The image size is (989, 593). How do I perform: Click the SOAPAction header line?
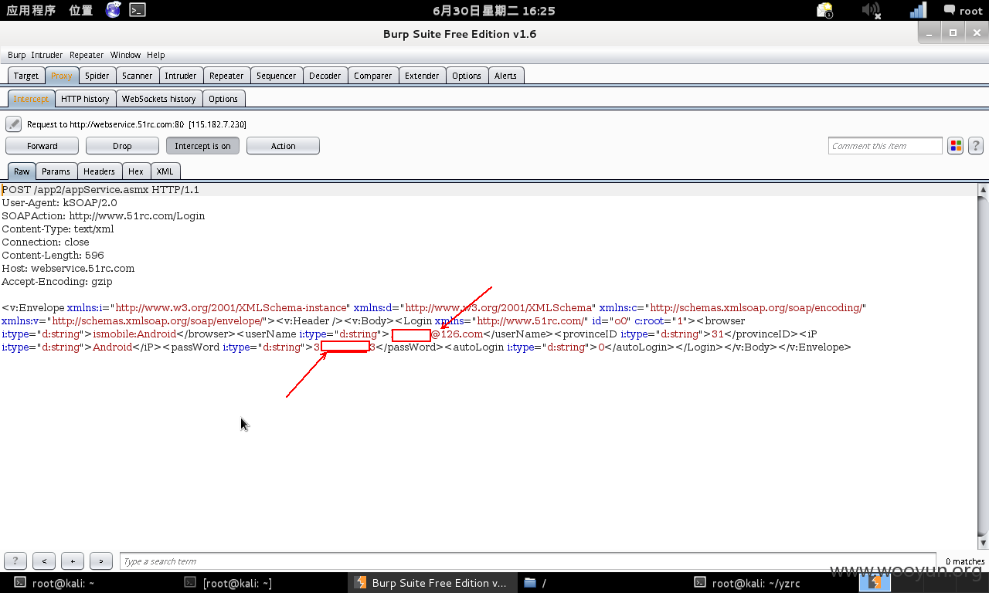click(x=104, y=216)
